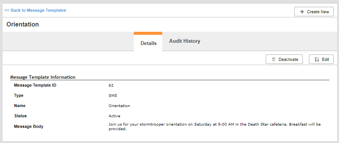The width and height of the screenshot is (339, 143).
Task: Click the Message Template ID label
Action: tap(35, 85)
